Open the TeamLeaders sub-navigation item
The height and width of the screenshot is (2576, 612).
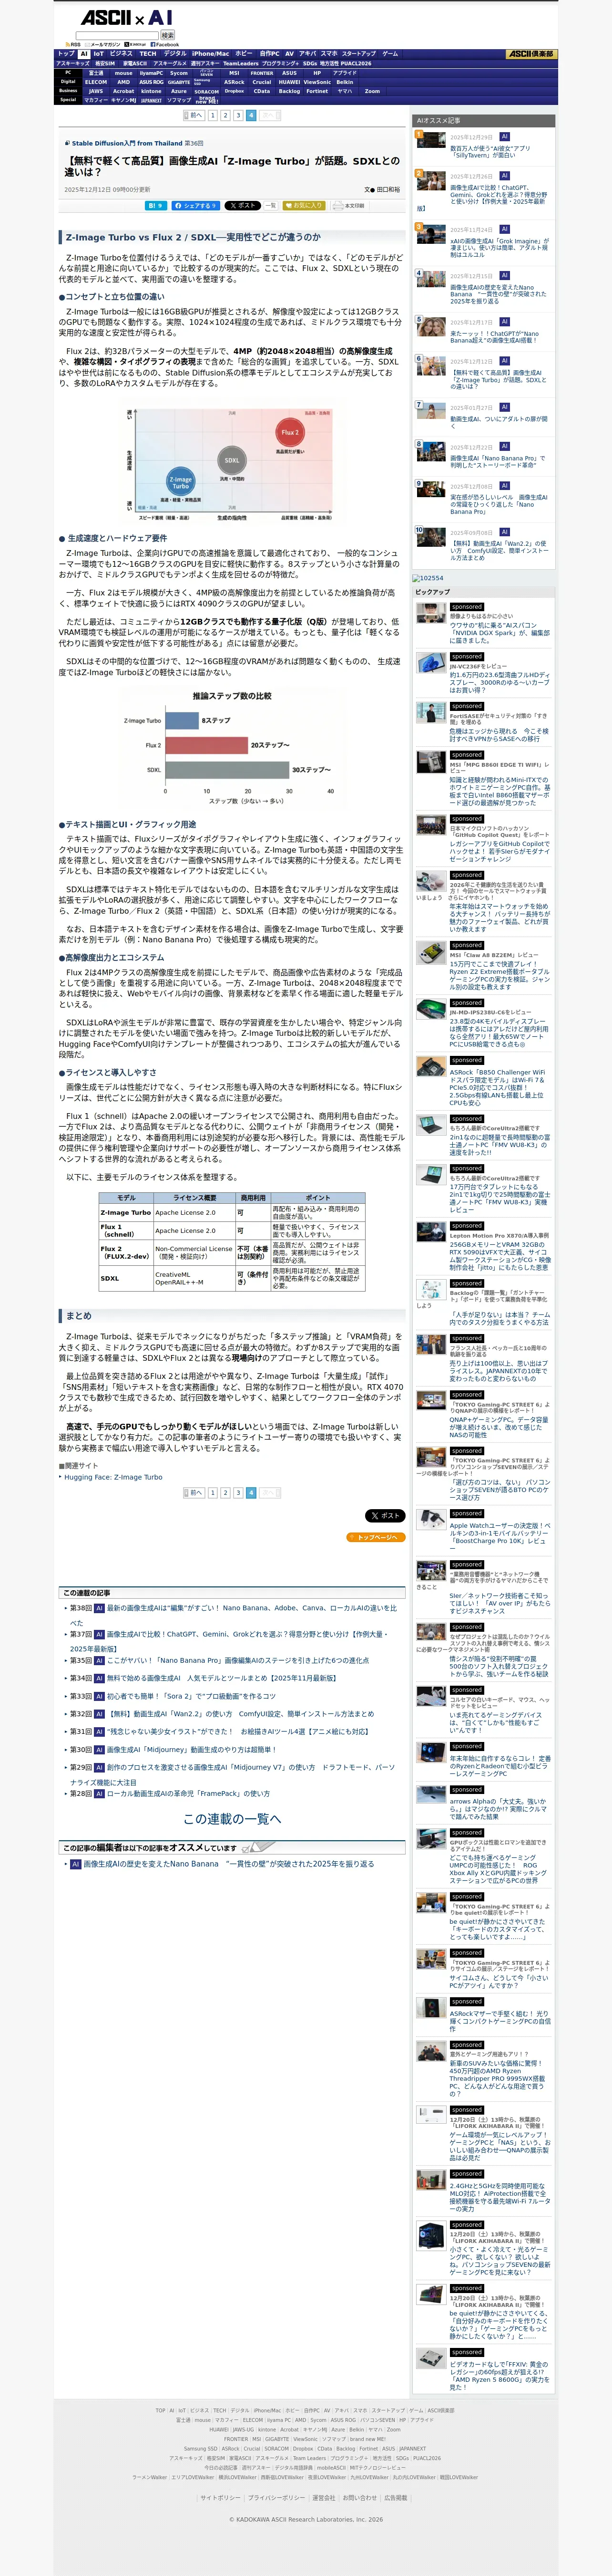point(241,64)
